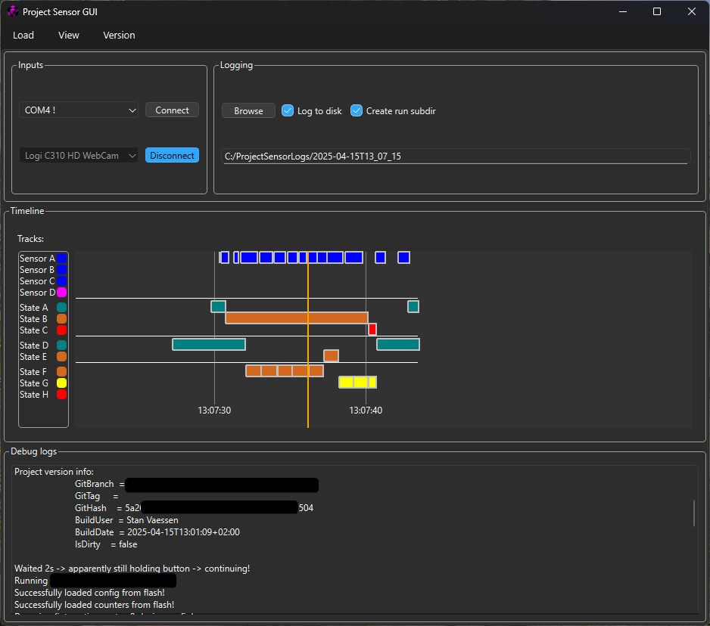Click the red swatch beside State C
Viewport: 710px width, 626px height.
click(61, 330)
